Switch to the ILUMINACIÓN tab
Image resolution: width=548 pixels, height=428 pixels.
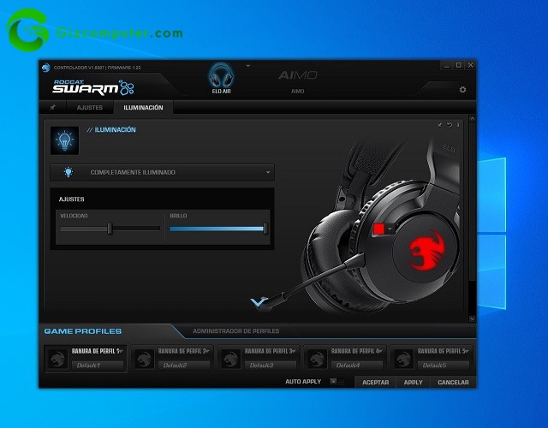tap(143, 108)
